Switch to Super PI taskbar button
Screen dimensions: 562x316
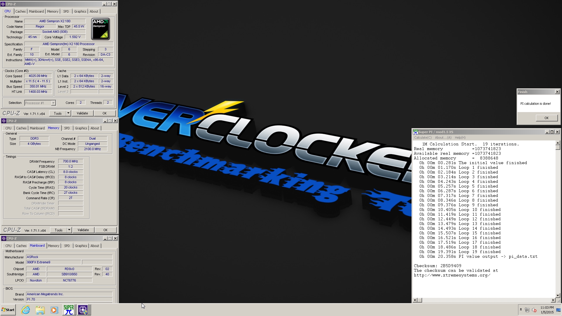click(x=69, y=310)
